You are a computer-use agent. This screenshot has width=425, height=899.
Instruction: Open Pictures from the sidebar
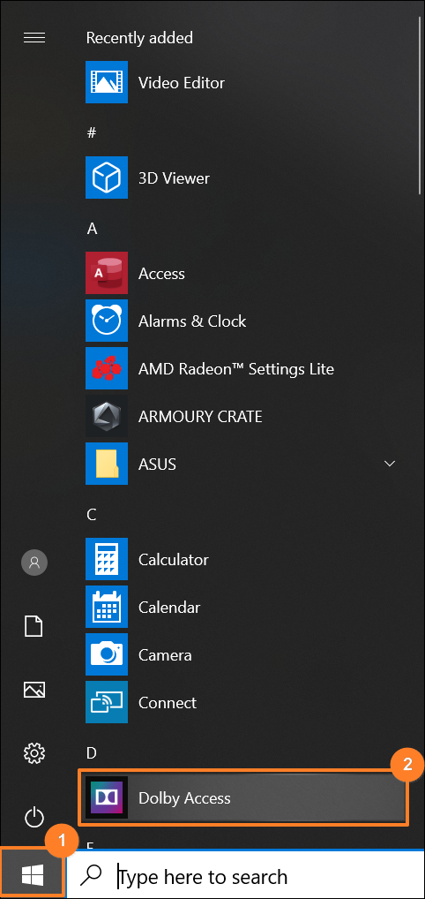[x=34, y=689]
